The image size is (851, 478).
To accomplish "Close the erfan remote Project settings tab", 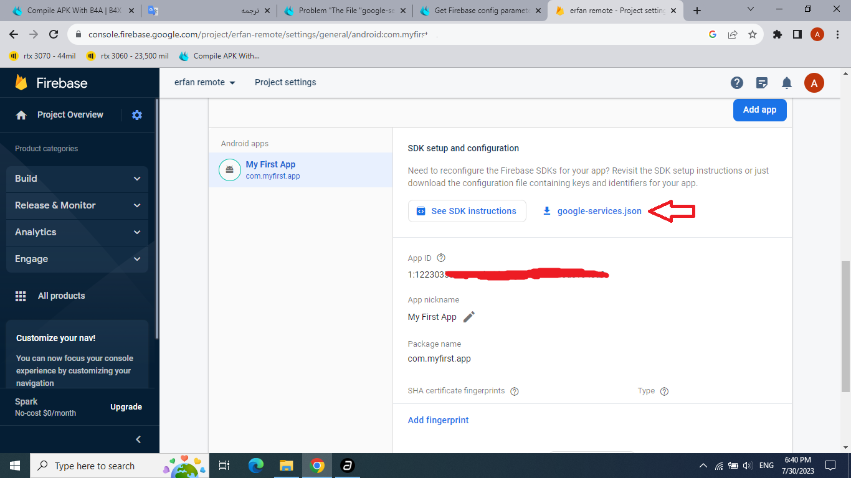I will (673, 11).
